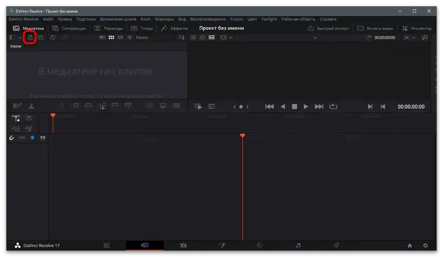Click the Place on Top icon
Screen dimensions: 443x257
click(x=115, y=106)
